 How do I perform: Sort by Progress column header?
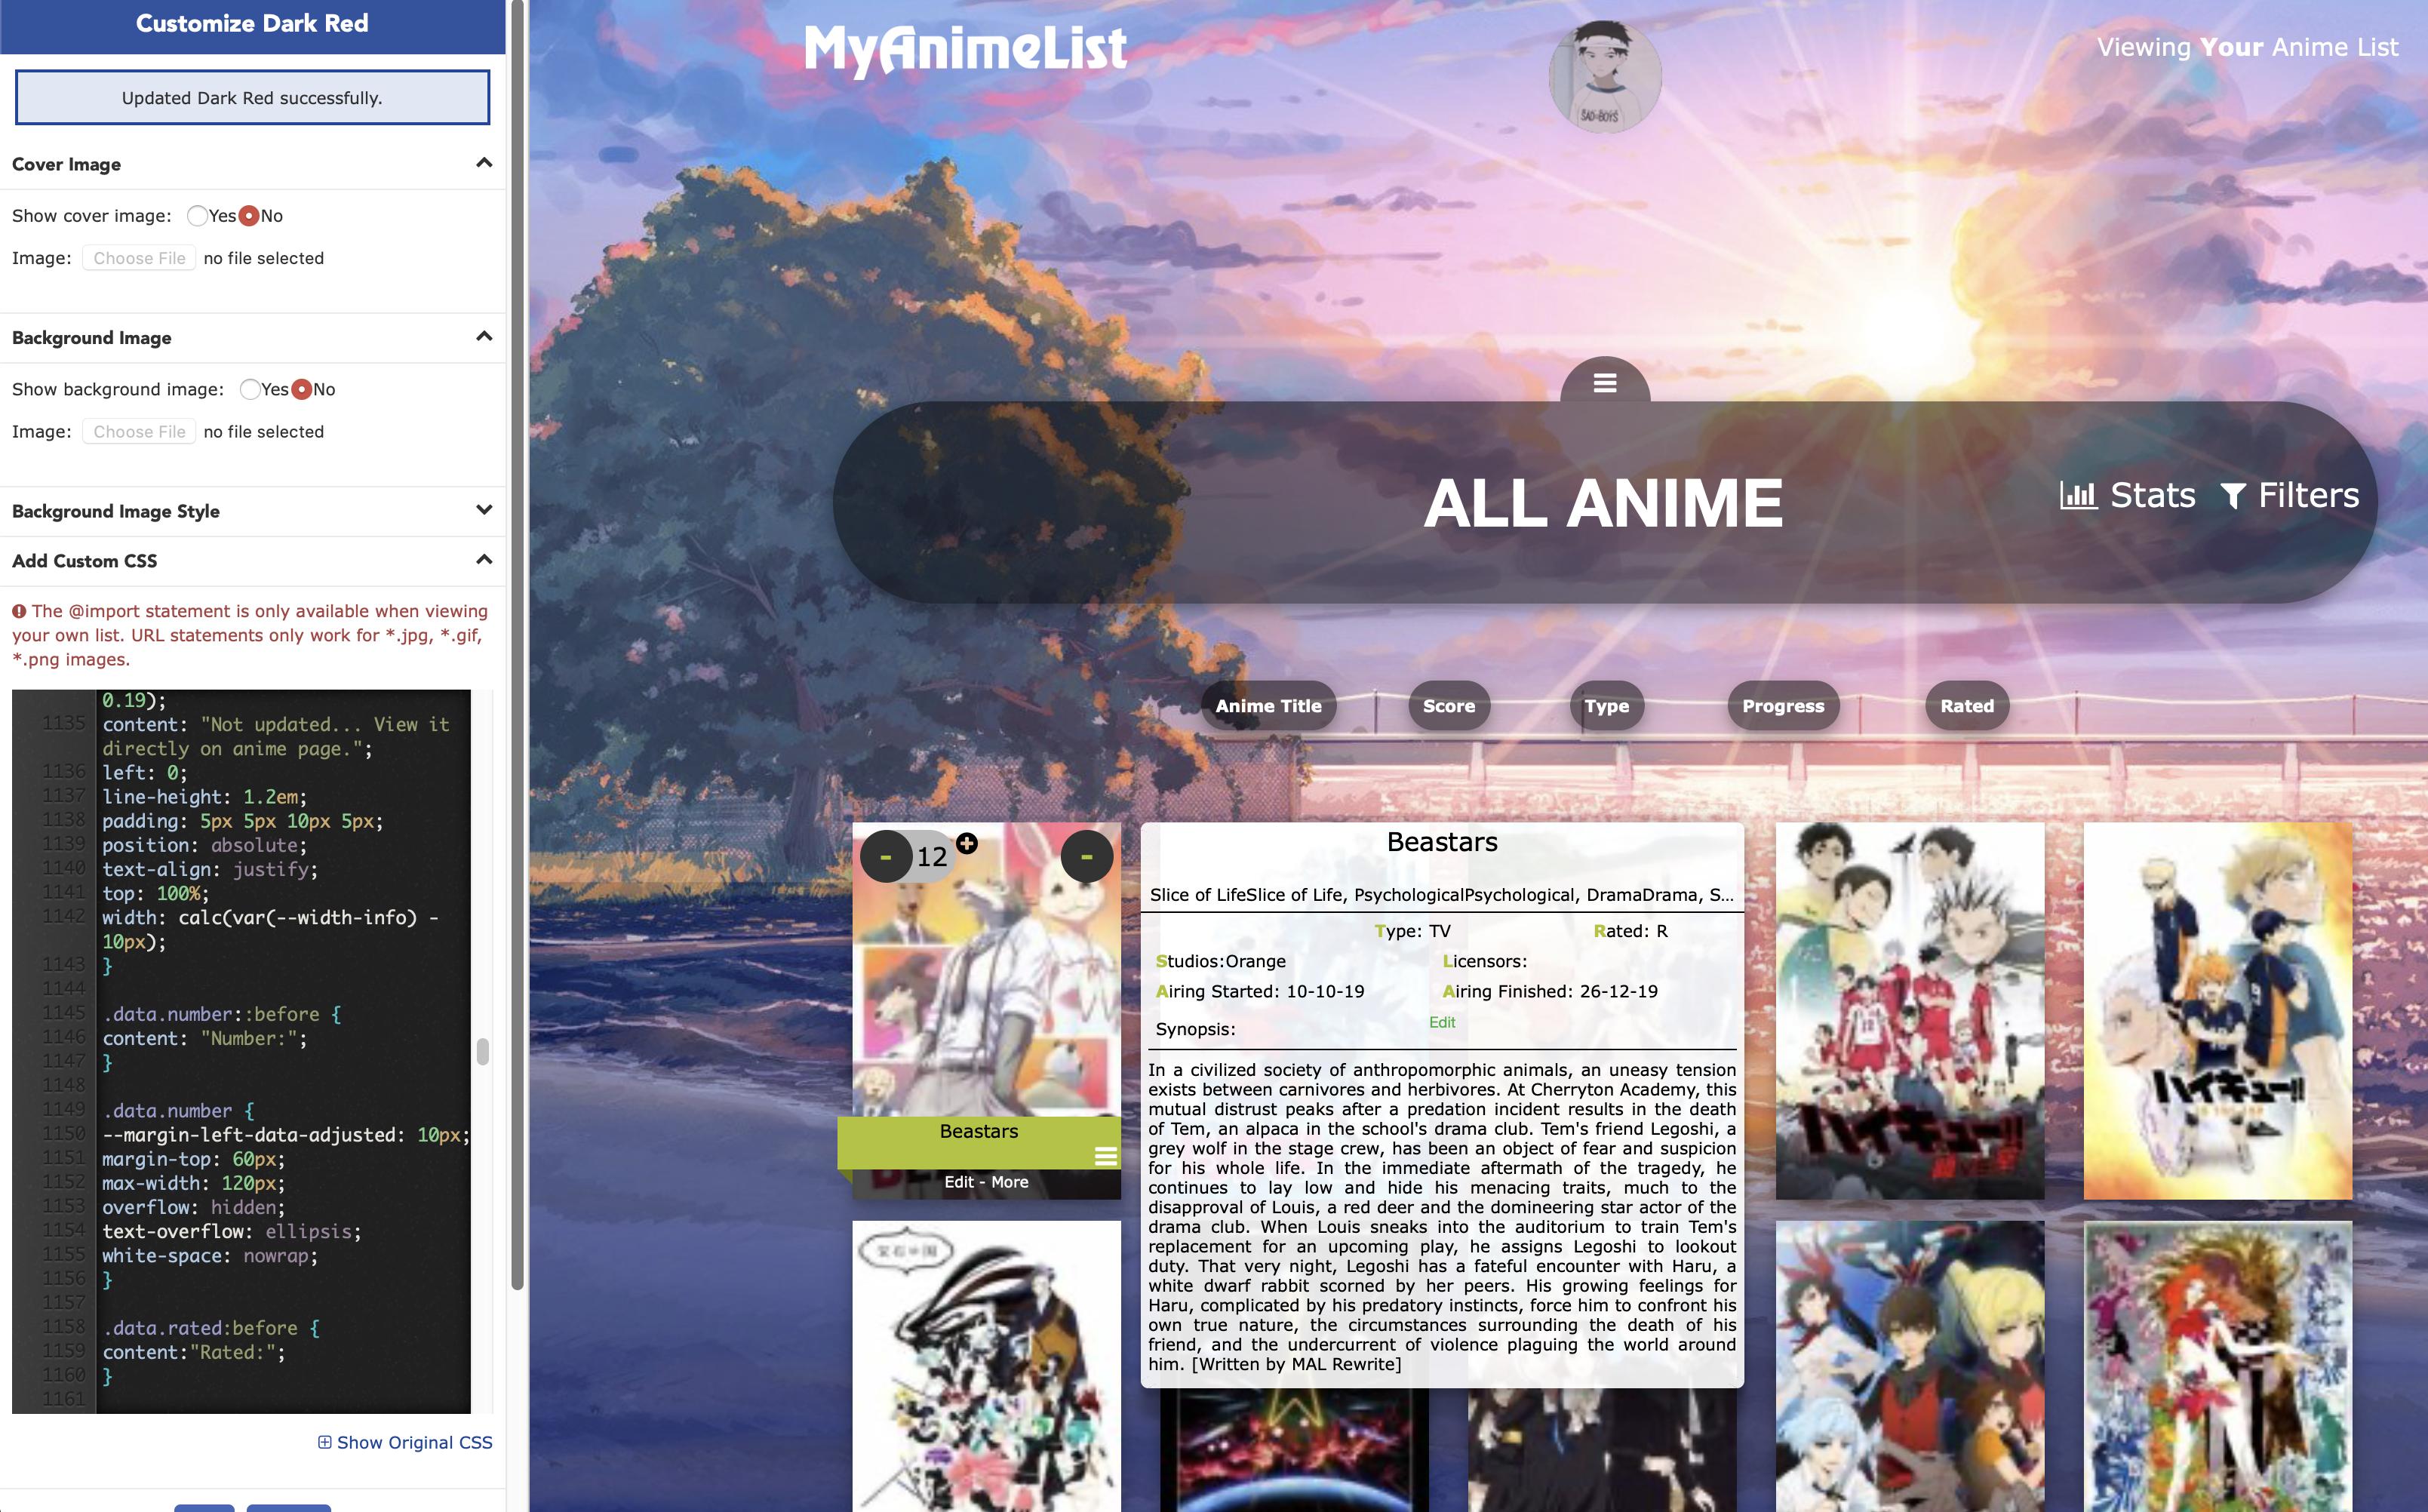tap(1783, 706)
